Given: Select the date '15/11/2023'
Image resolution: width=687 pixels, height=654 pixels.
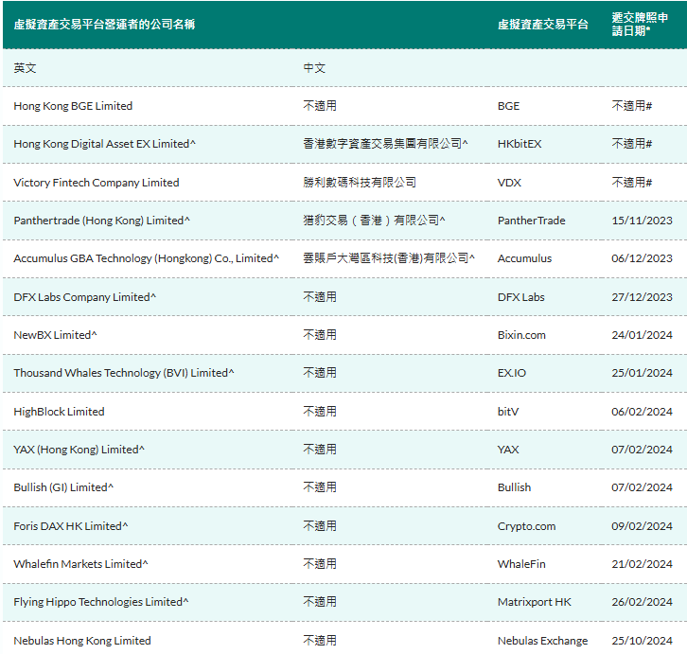Looking at the screenshot, I should point(642,221).
